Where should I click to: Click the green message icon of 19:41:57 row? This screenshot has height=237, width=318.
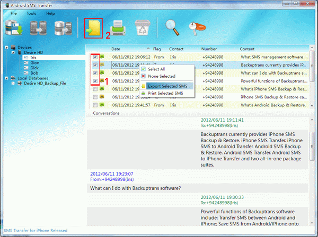[102, 105]
